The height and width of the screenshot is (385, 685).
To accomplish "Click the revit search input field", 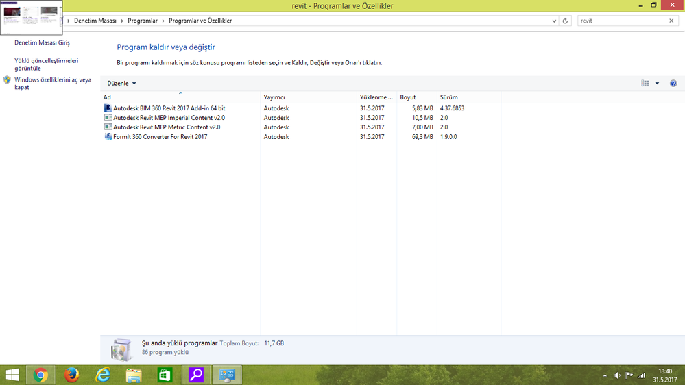I will coord(622,21).
